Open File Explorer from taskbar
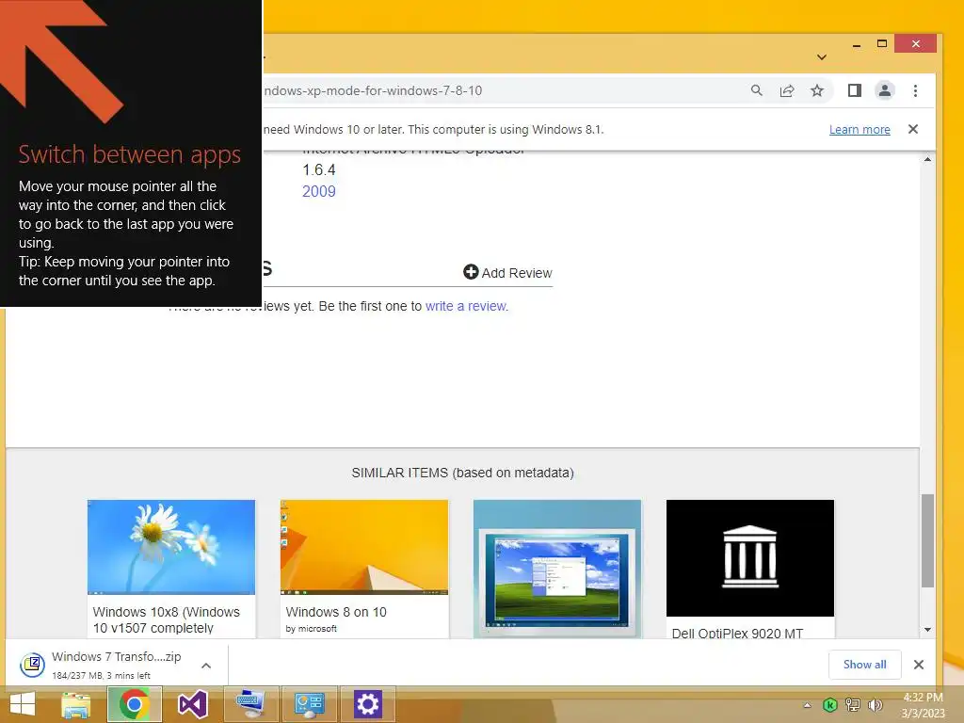 (x=75, y=704)
